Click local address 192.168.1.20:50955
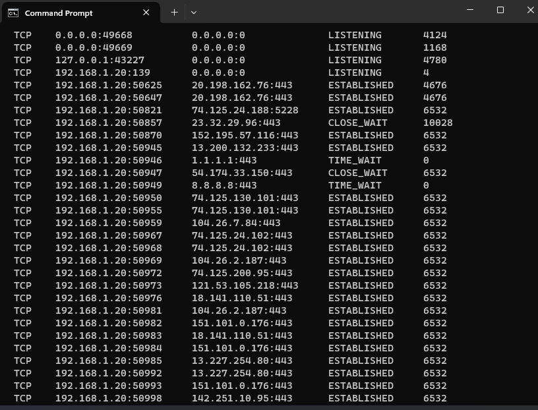The image size is (538, 410). [108, 210]
